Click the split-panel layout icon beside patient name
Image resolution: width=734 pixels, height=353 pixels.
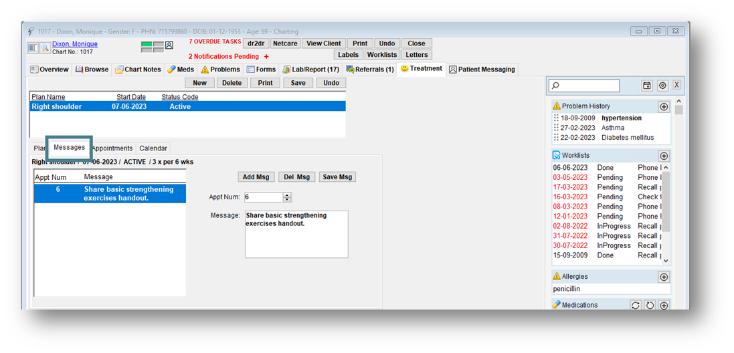click(x=33, y=47)
